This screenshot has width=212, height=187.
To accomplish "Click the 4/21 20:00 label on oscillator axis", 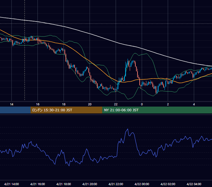I will 90,184.
